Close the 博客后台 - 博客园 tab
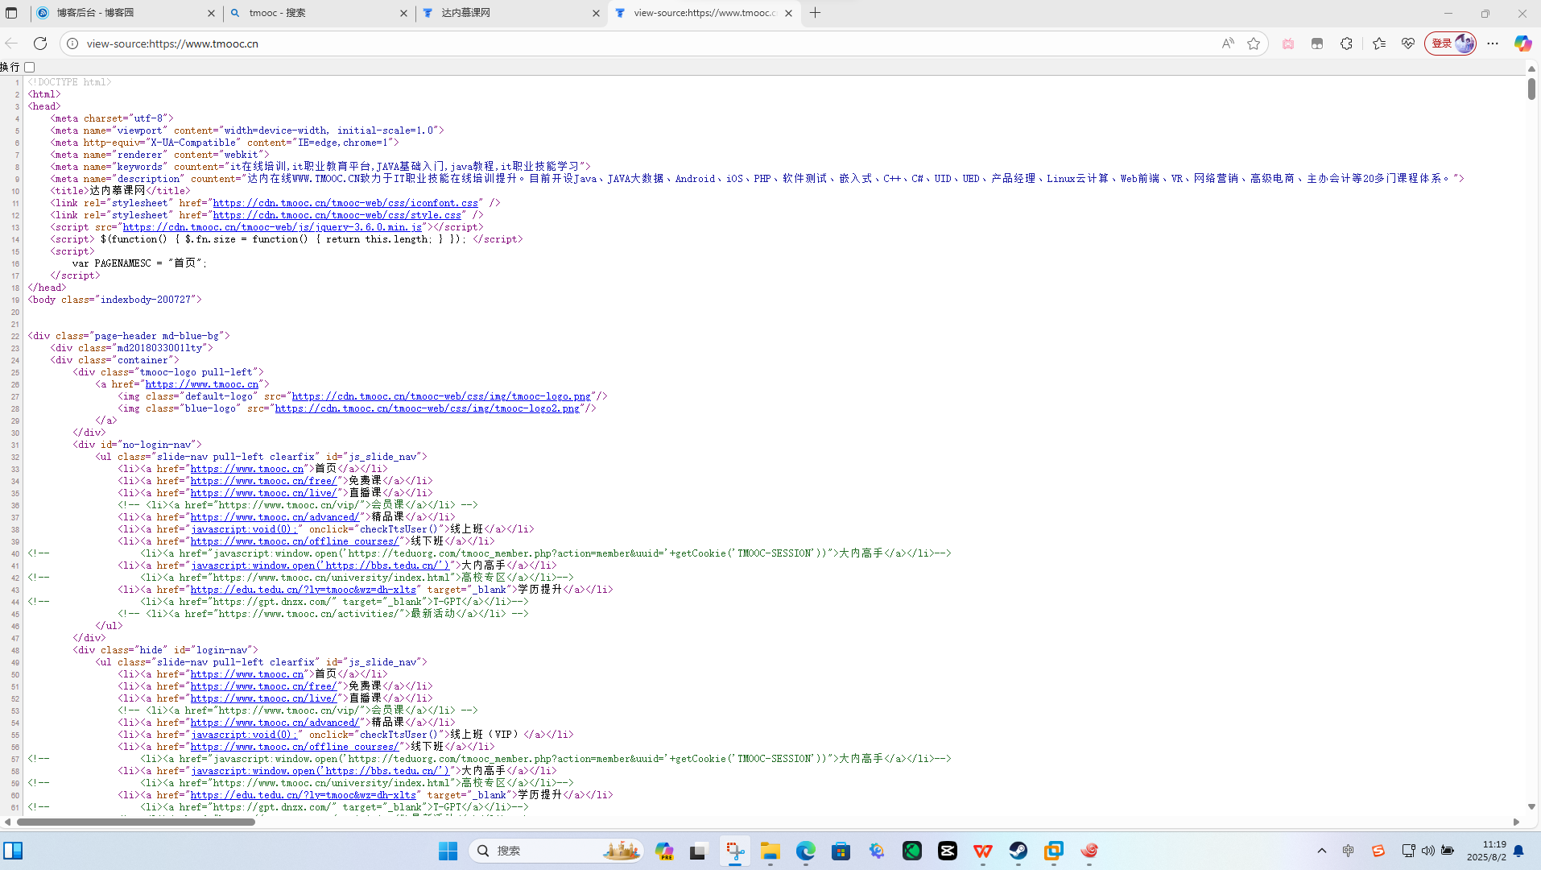1541x870 pixels. 211,13
